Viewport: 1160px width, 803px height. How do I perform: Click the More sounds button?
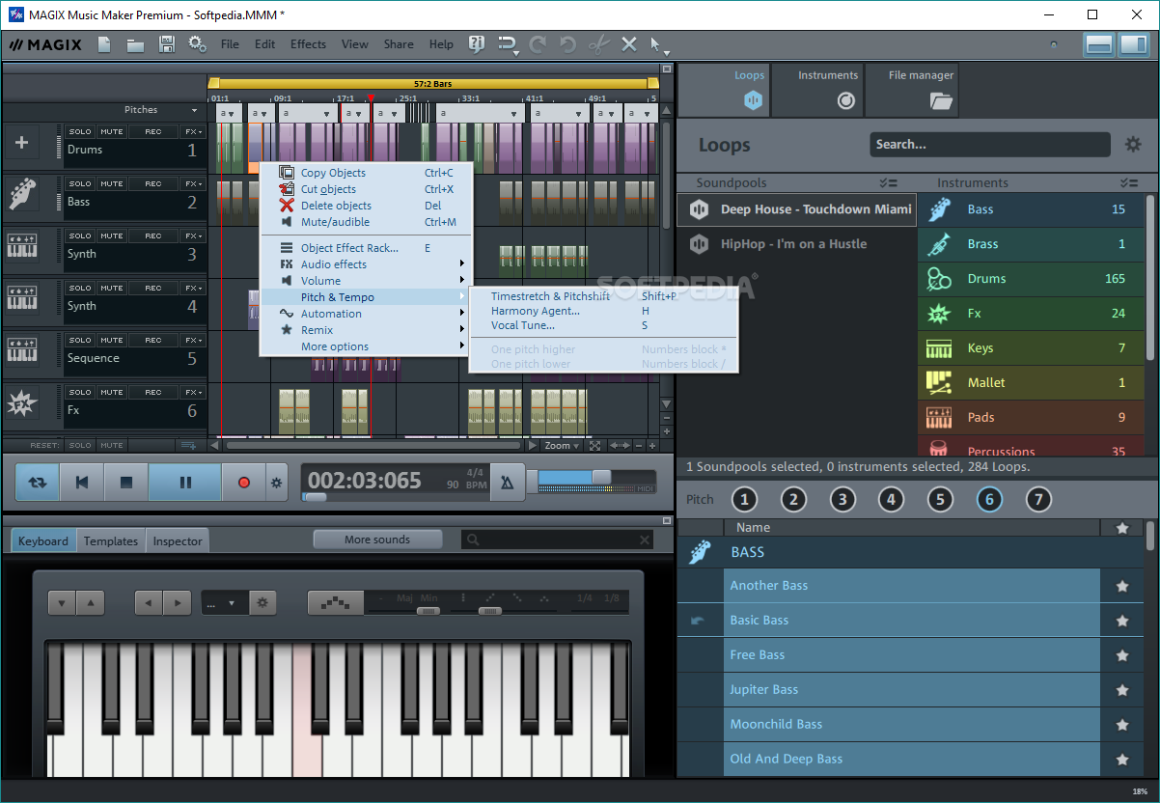(377, 540)
